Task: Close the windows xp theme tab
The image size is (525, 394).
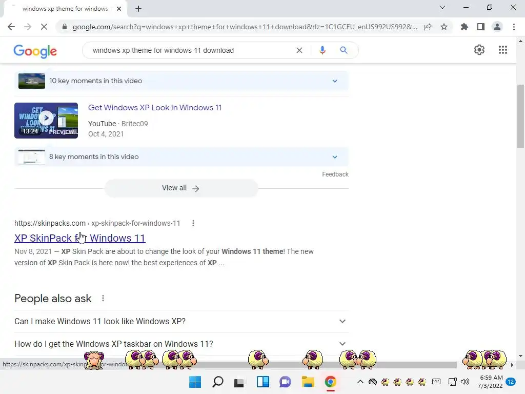Action: [119, 9]
